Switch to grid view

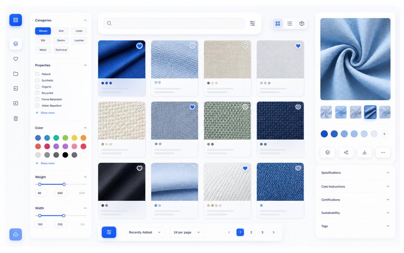(278, 23)
